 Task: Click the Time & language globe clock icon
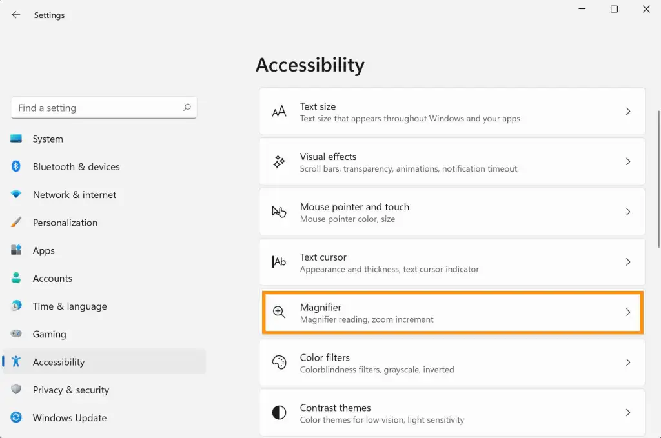click(x=16, y=306)
